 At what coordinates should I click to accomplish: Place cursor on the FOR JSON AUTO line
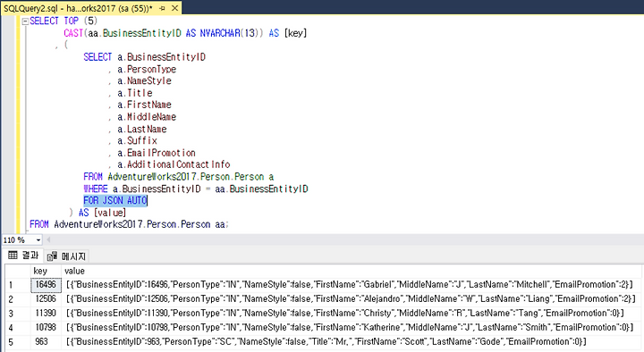coord(115,201)
